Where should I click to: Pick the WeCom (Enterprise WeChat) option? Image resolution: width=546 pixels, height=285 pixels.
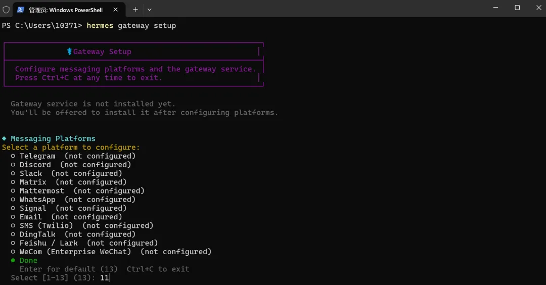(75, 252)
